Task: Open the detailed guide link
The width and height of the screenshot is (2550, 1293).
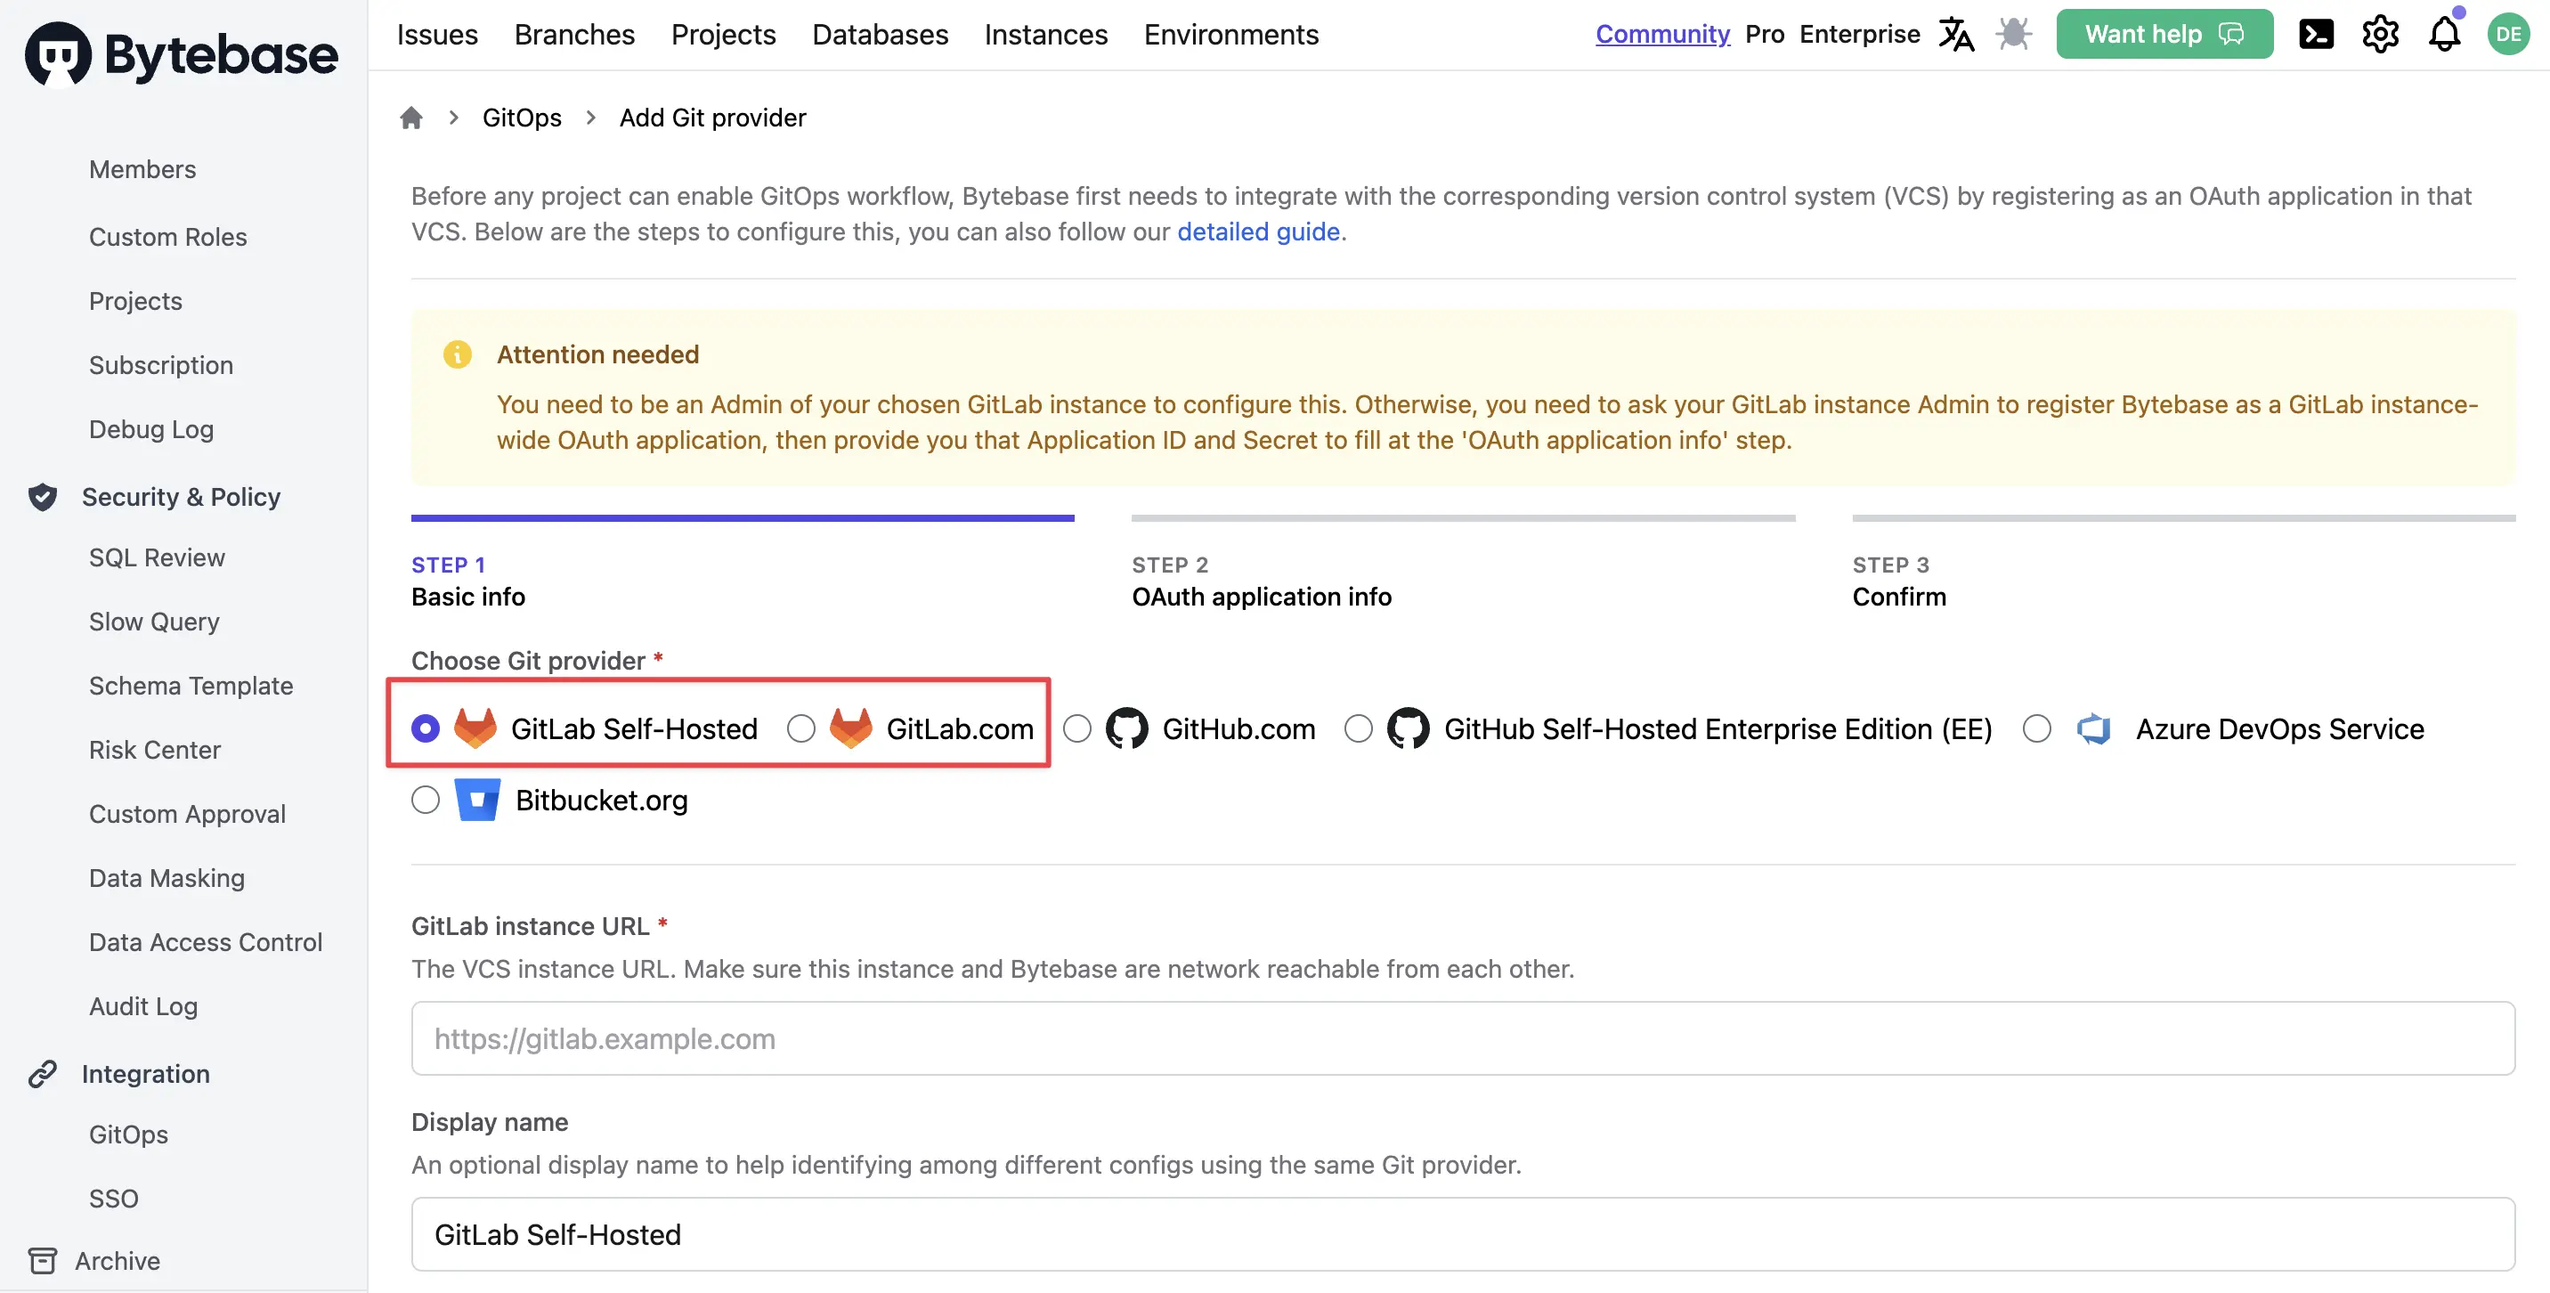Action: (x=1257, y=232)
